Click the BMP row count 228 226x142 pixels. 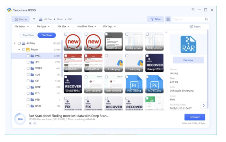(x=58, y=87)
